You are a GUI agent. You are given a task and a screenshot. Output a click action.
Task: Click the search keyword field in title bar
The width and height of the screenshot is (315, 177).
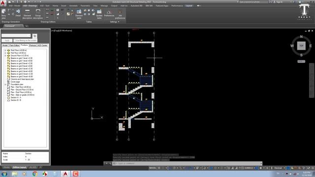253,2
